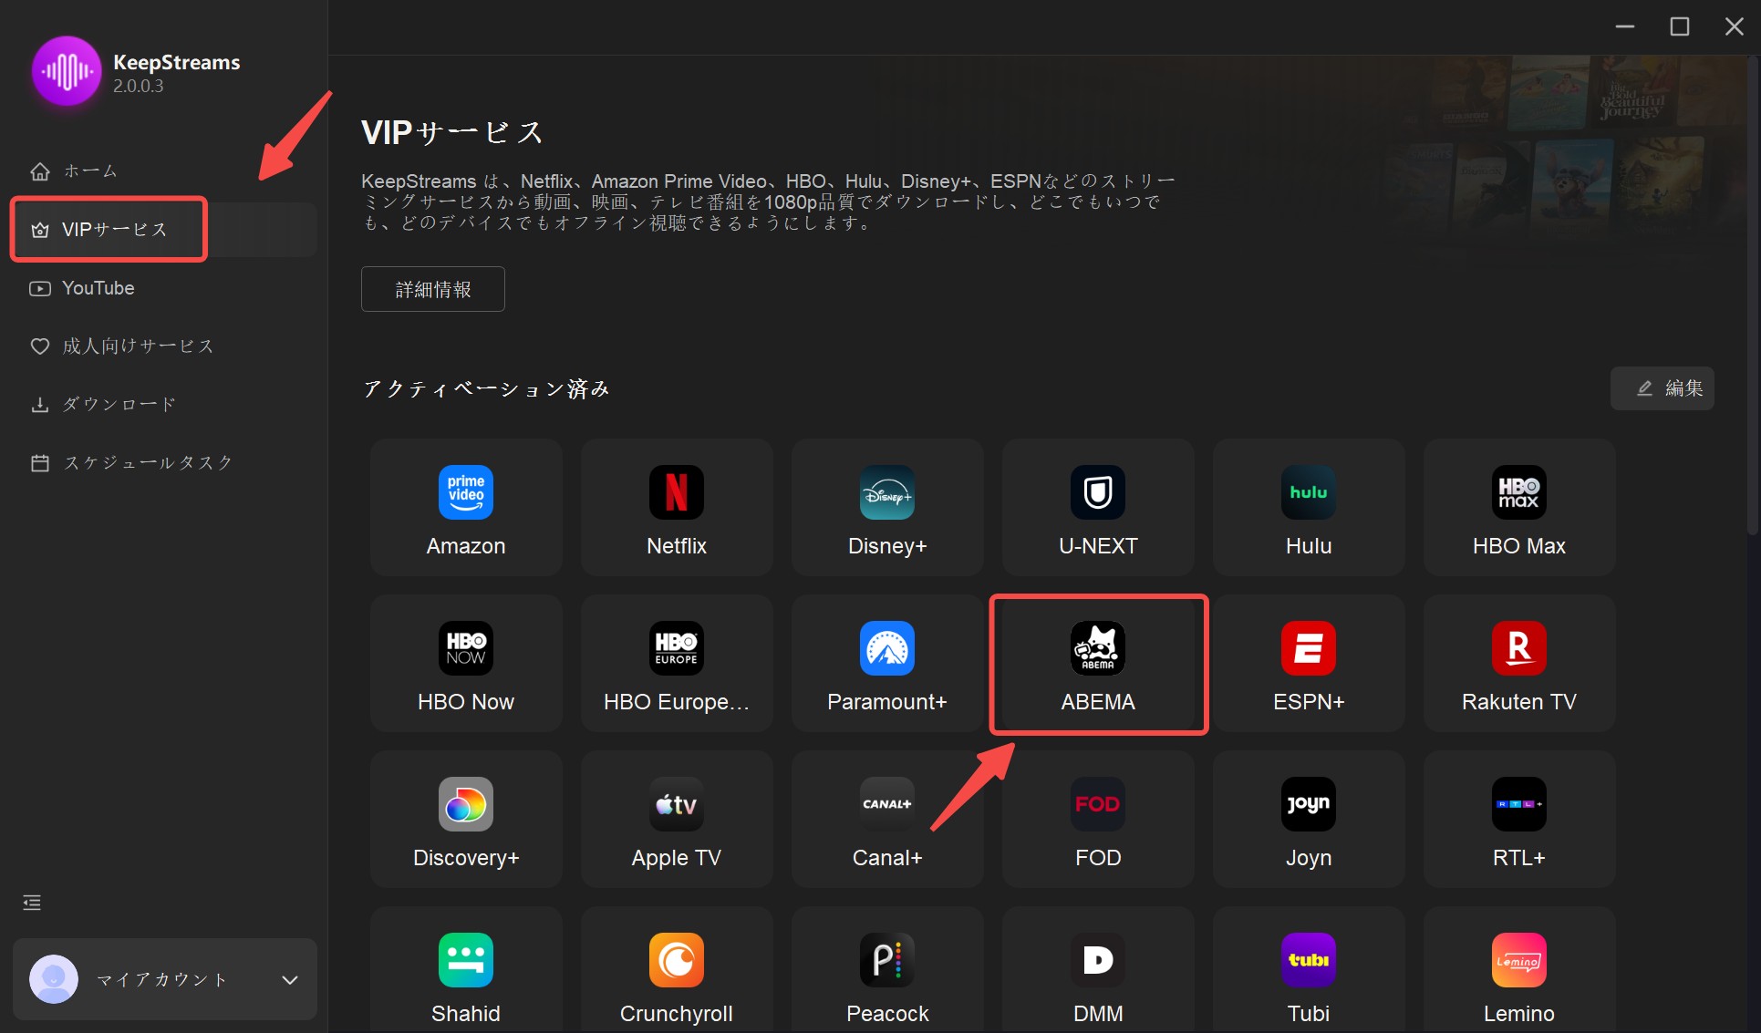Launch Discovery+ service
This screenshot has width=1761, height=1033.
(x=466, y=819)
